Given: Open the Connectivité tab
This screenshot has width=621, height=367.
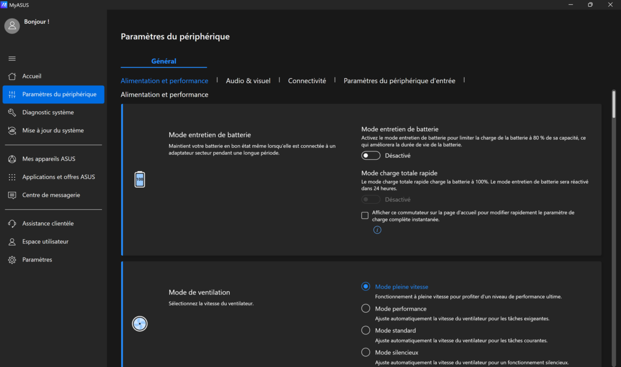Looking at the screenshot, I should click(307, 81).
